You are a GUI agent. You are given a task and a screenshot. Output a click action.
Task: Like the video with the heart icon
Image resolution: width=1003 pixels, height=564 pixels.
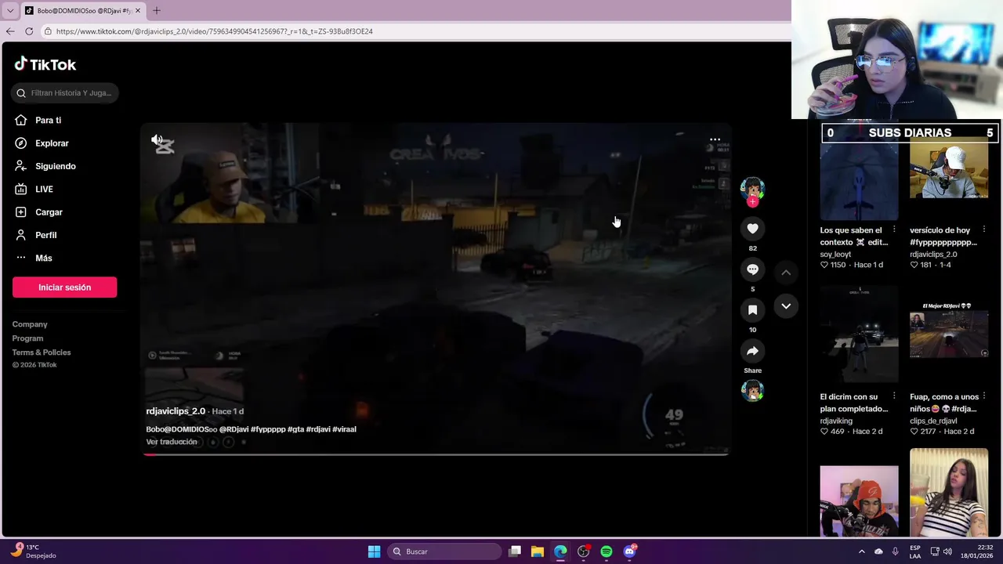(752, 228)
